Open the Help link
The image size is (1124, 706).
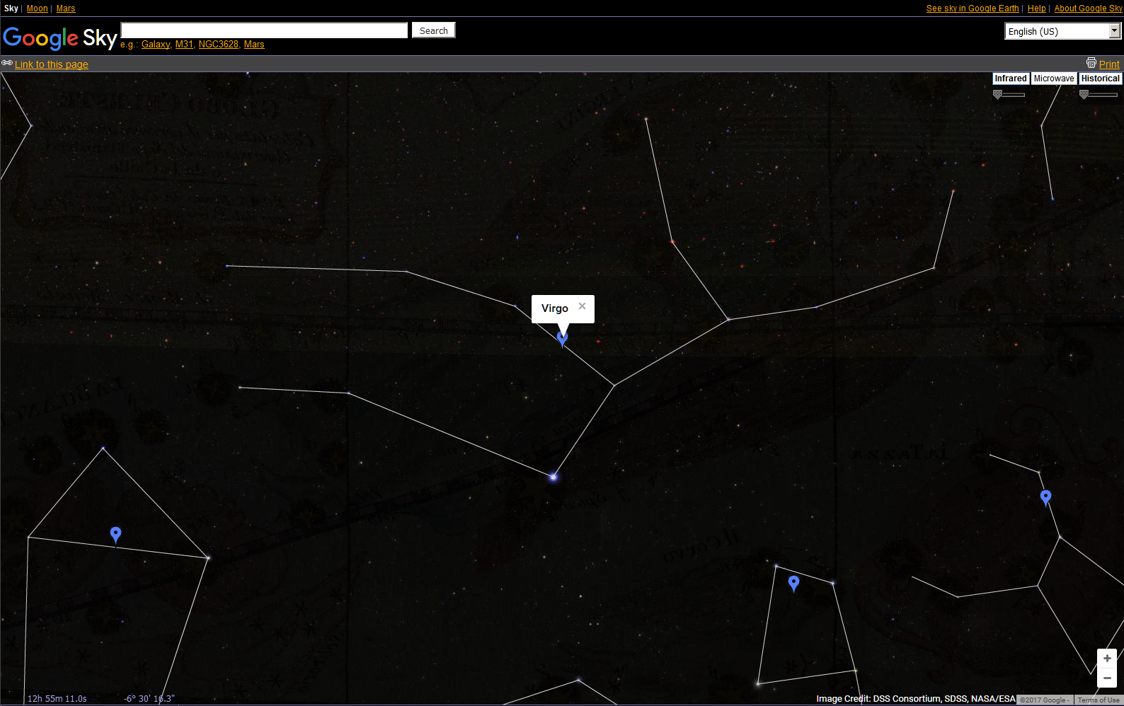coord(1036,8)
